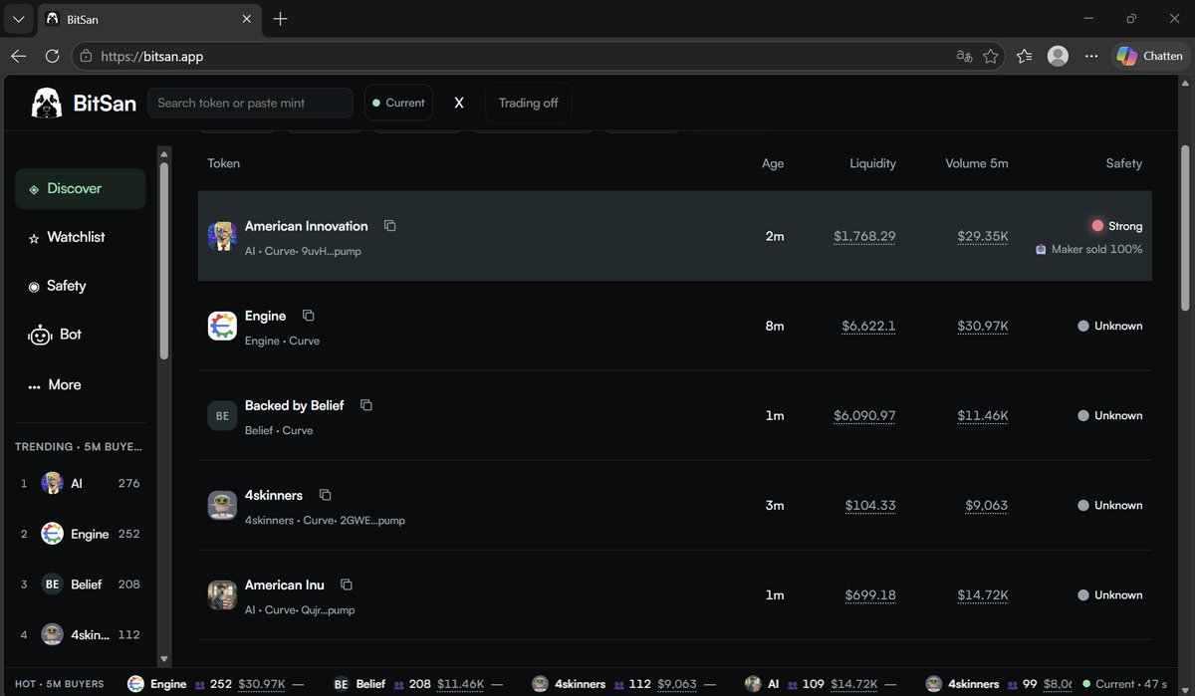Copy the 4skinners token row address
This screenshot has width=1195, height=696.
coord(325,495)
